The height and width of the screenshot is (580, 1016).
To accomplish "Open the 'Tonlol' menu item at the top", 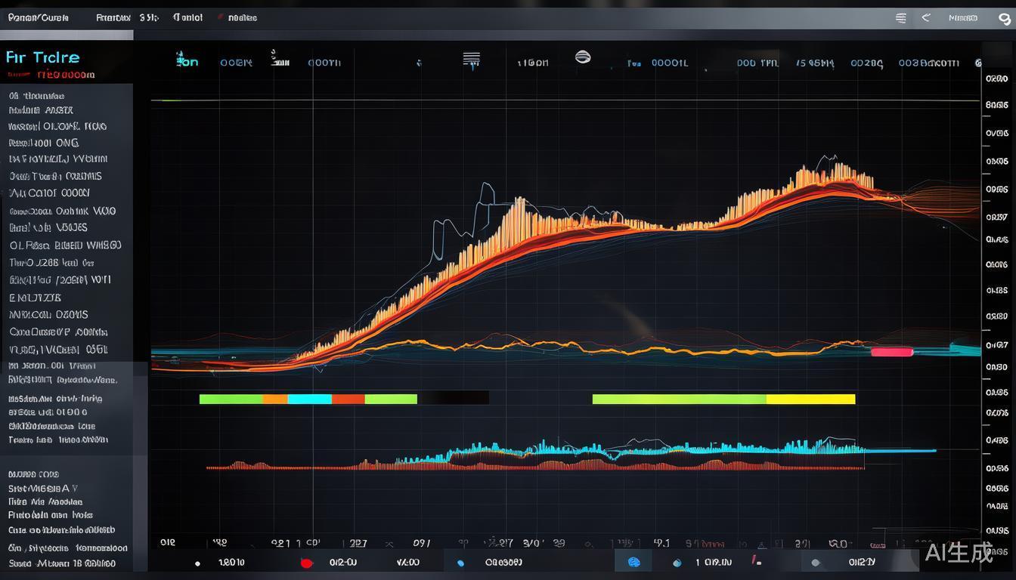I will click(x=187, y=17).
